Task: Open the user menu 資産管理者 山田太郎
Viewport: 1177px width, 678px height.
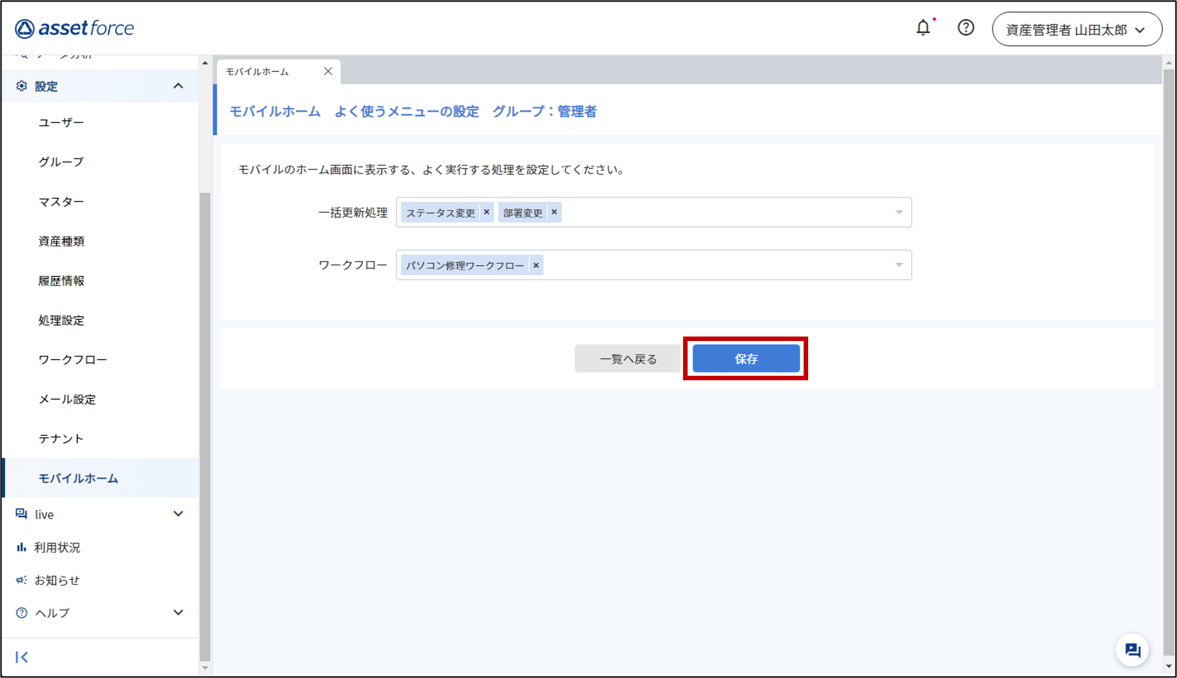Action: [1076, 29]
